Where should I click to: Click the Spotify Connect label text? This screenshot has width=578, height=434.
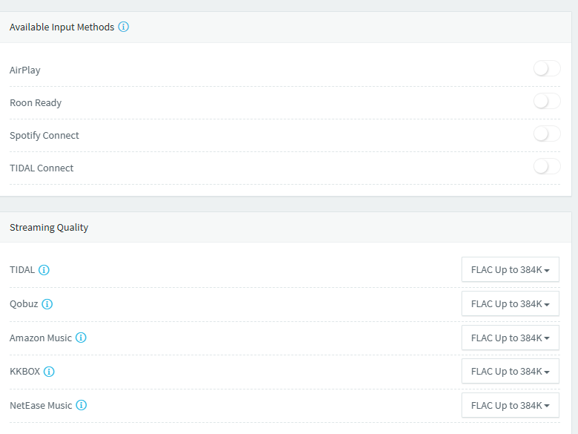click(x=45, y=136)
